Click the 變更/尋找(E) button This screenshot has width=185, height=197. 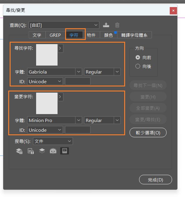(148, 120)
